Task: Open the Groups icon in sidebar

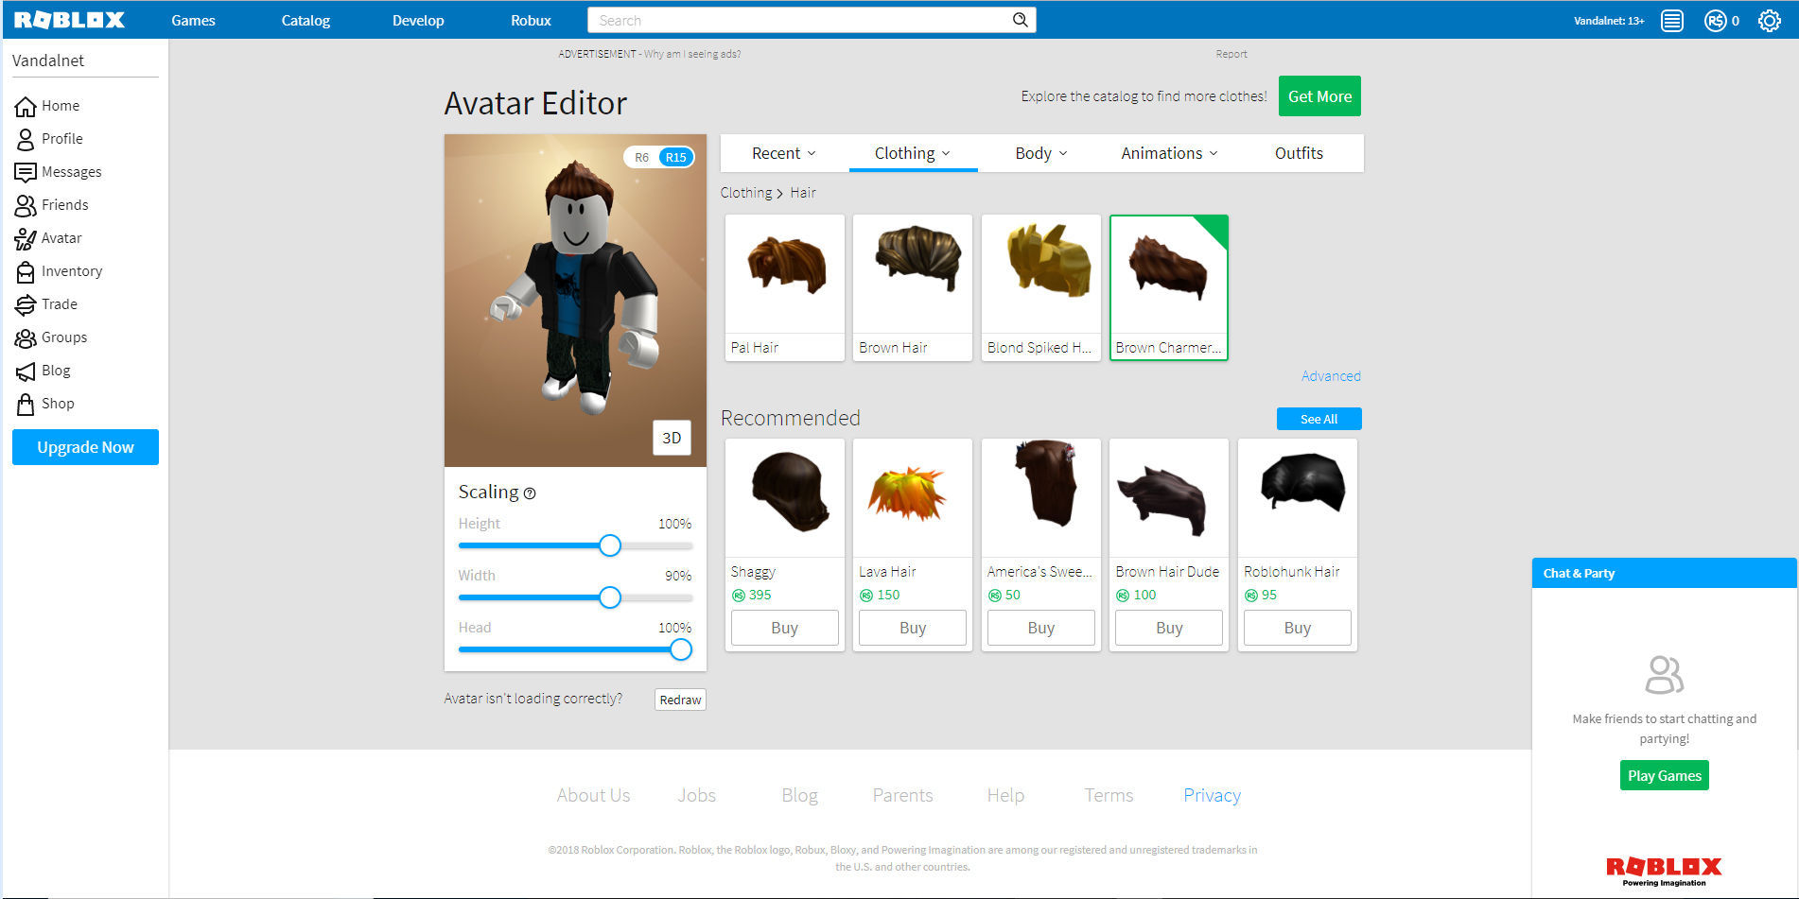Action: point(26,337)
